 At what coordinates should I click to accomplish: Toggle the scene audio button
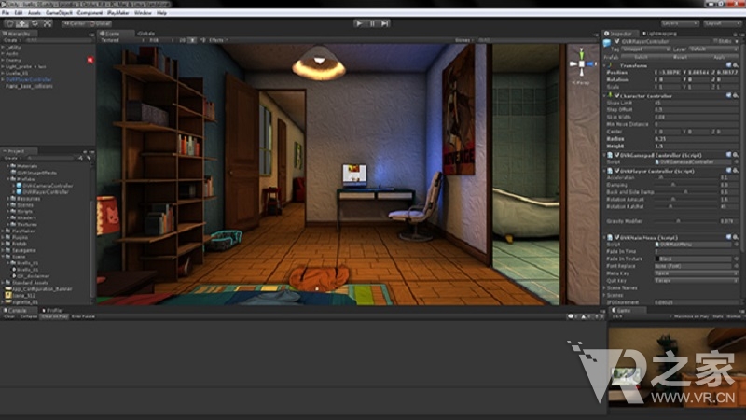click(x=203, y=40)
